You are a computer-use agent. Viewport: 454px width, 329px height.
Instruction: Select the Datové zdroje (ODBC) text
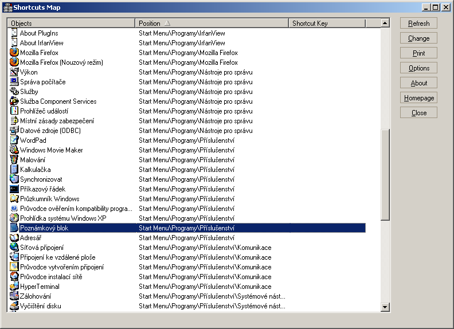coord(50,131)
